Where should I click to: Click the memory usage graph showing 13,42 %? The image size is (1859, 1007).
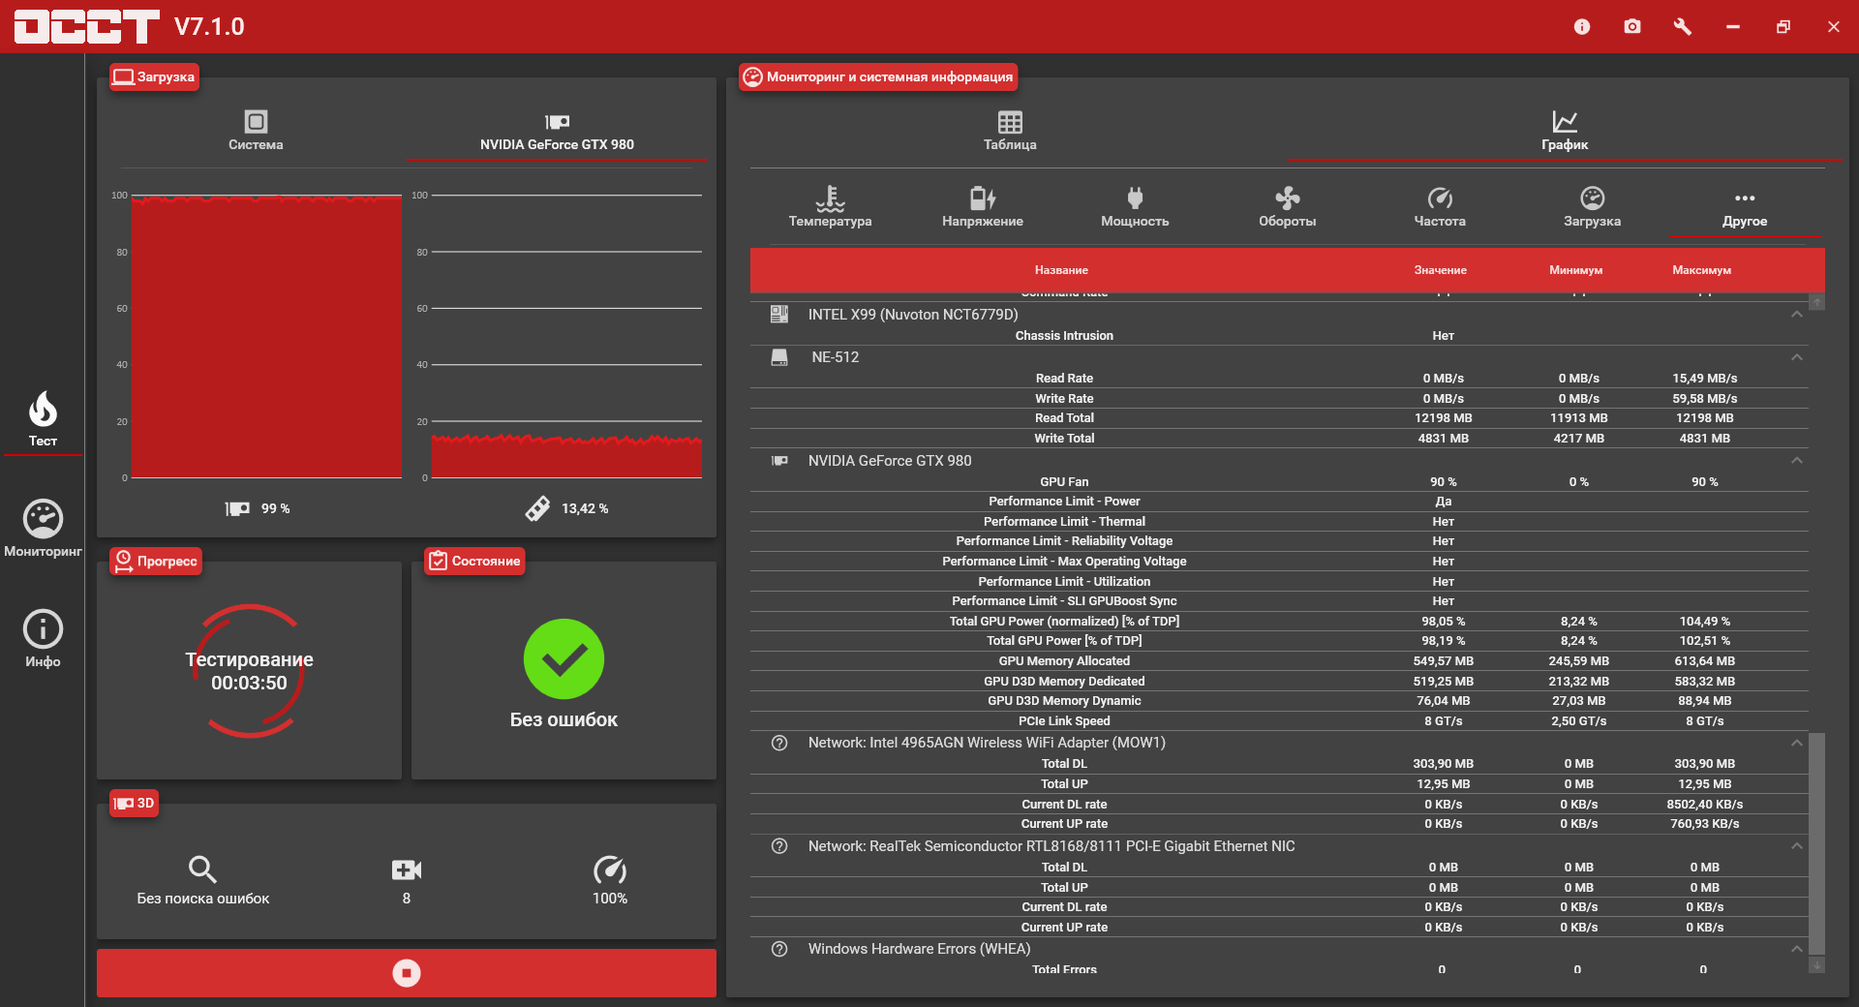click(x=566, y=336)
